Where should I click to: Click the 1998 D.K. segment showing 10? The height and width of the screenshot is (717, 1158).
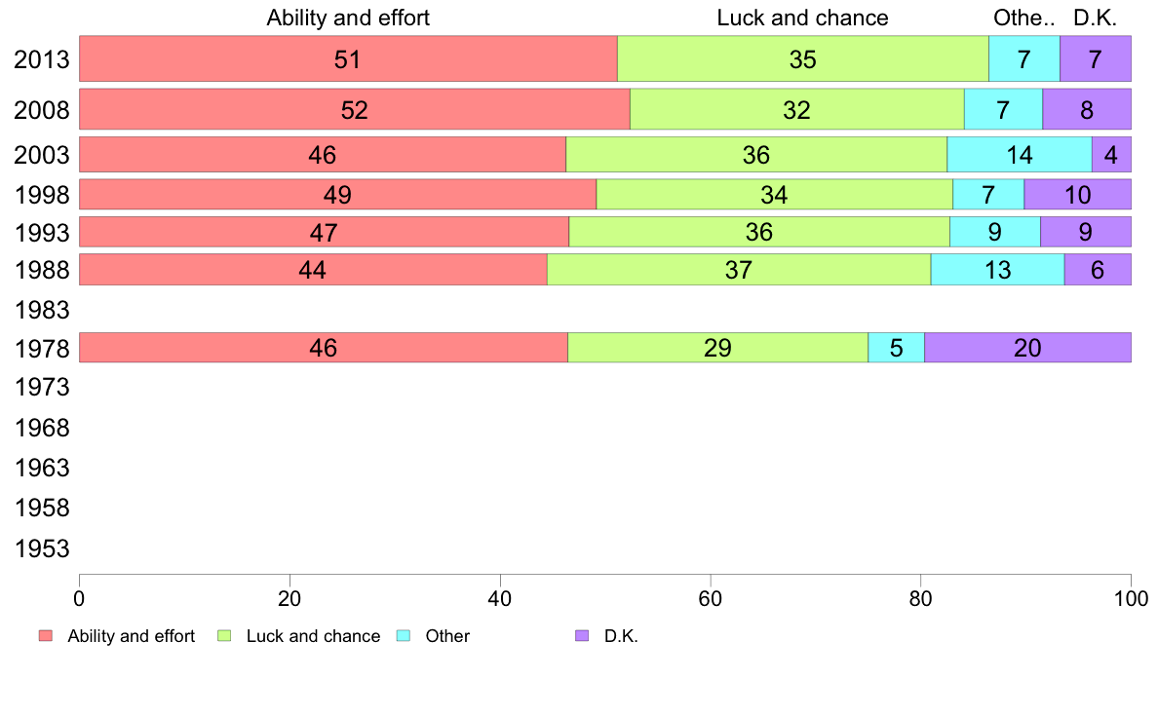1077,195
